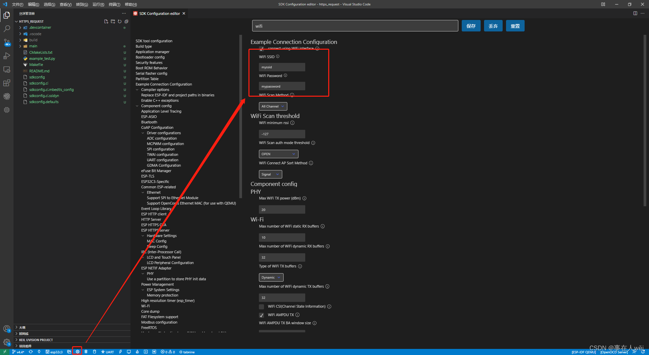Expand the .devcontainer folder
Viewport: 649px width, 355px height.
20,27
